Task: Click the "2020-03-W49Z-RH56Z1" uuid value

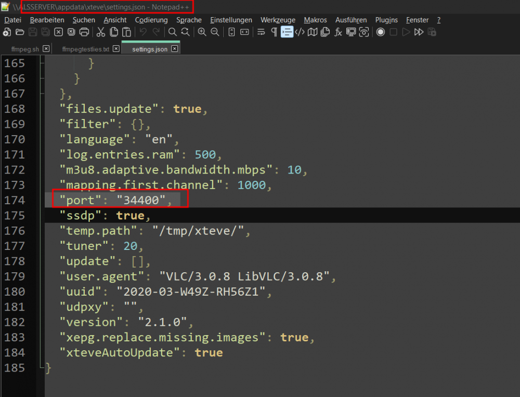Action: coord(191,292)
